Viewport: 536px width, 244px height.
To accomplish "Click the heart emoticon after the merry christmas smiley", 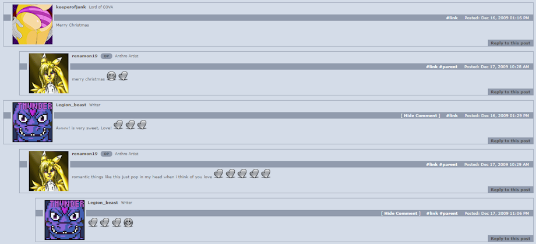I will click(x=123, y=76).
